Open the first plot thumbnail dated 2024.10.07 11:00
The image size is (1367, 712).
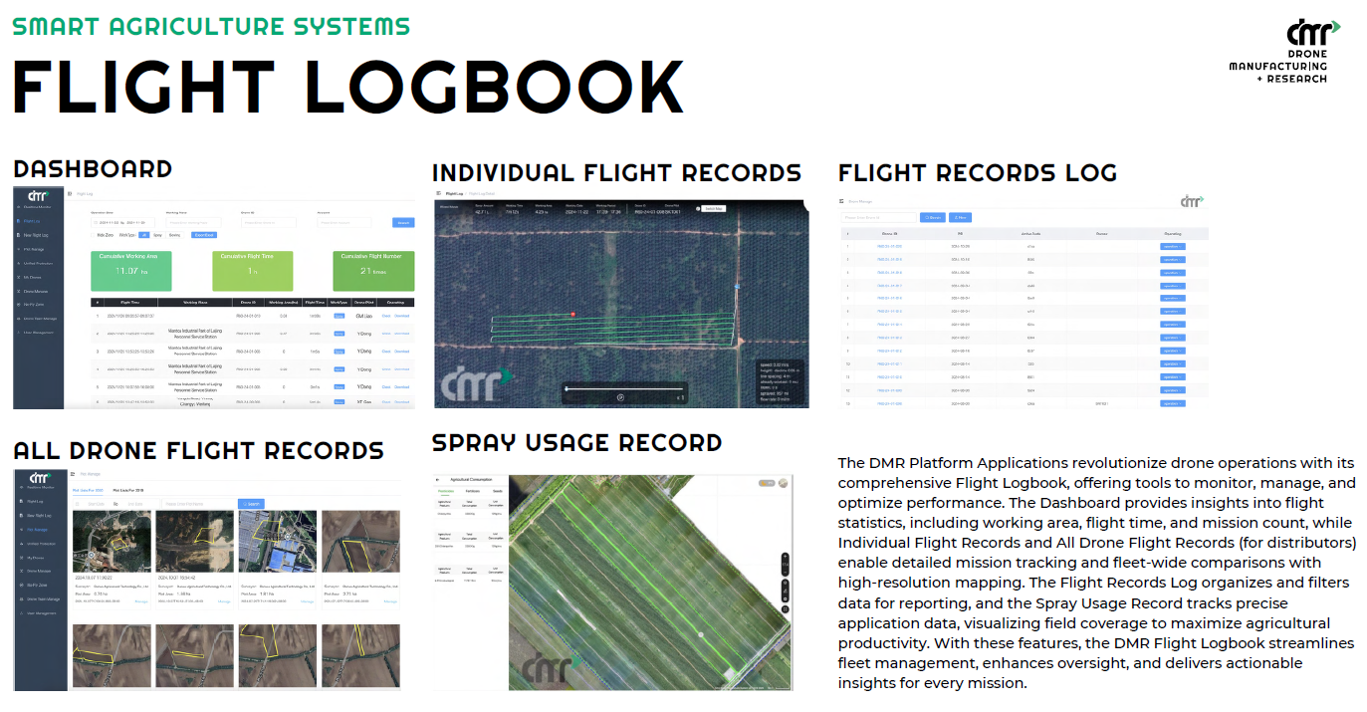[112, 542]
